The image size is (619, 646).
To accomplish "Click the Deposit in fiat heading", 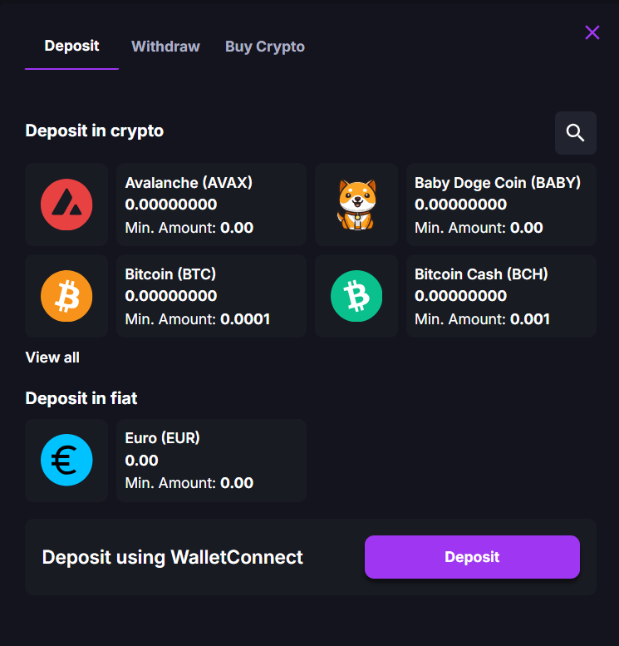I will 81,398.
